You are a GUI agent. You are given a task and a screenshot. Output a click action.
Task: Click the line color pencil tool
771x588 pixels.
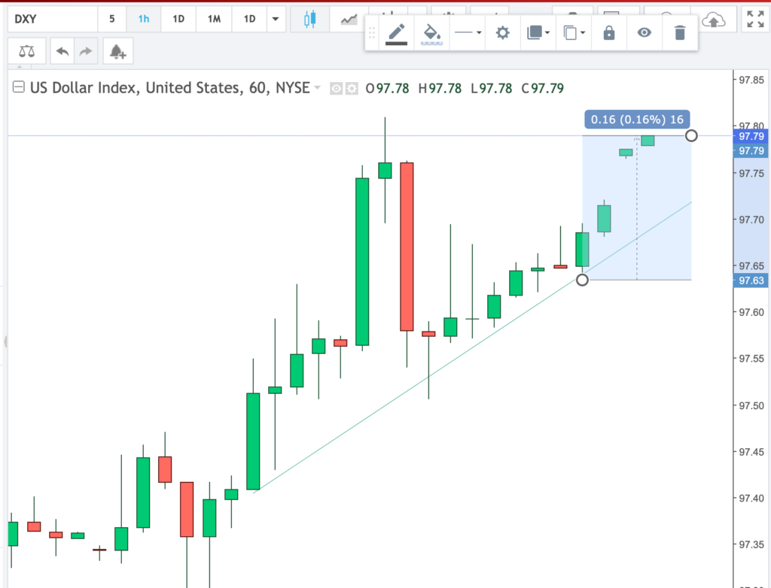(x=397, y=33)
